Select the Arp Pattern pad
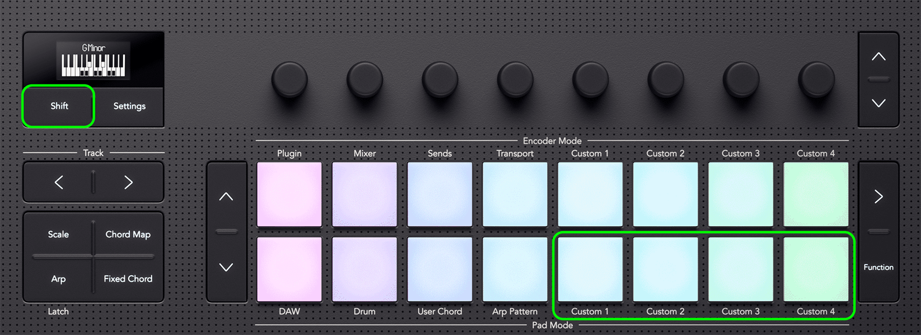Viewport: 921px width, 335px height. tap(515, 270)
